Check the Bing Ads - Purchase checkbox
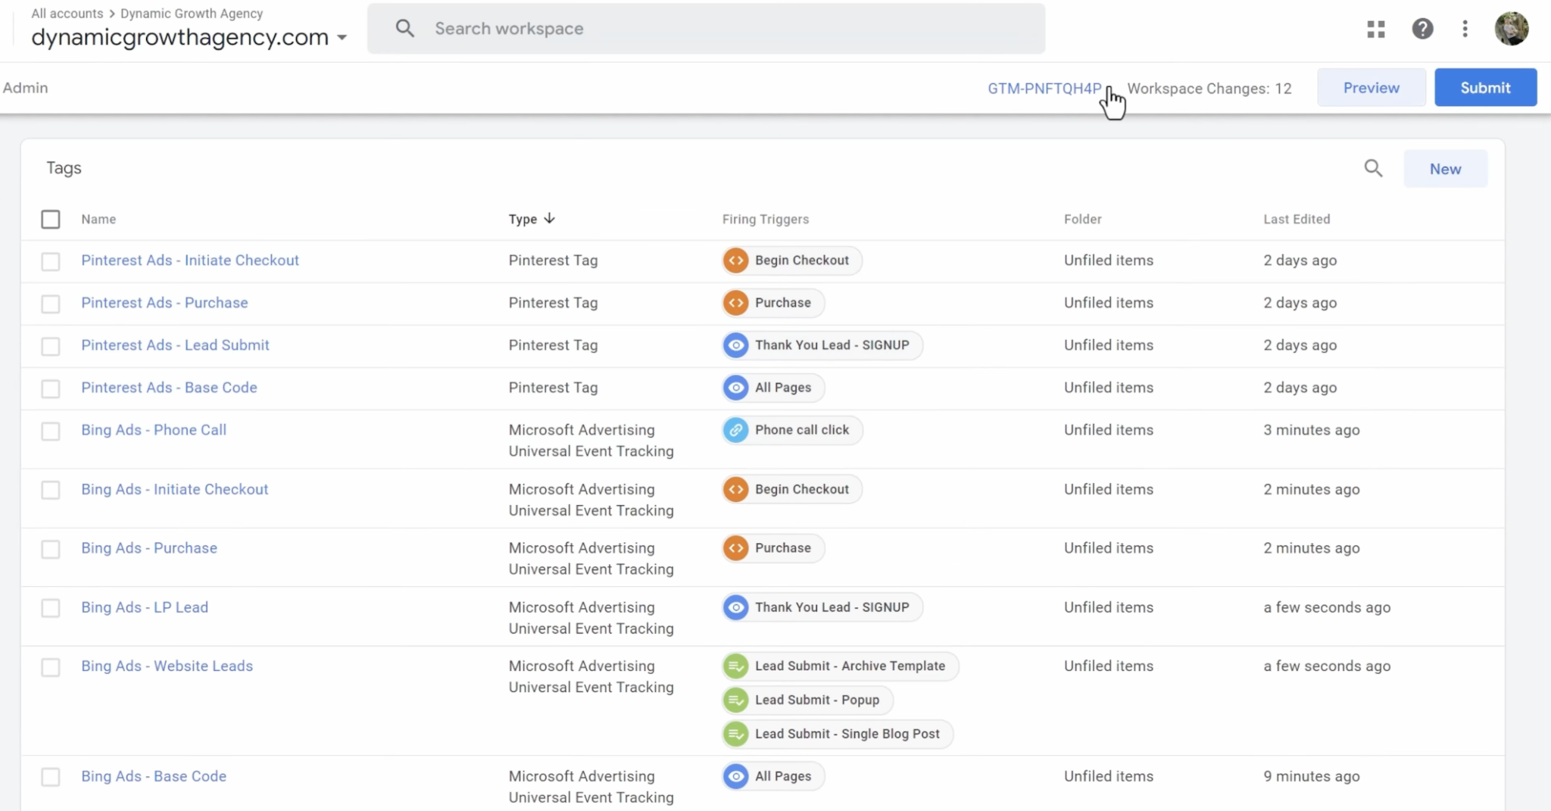Image resolution: width=1551 pixels, height=811 pixels. click(51, 549)
